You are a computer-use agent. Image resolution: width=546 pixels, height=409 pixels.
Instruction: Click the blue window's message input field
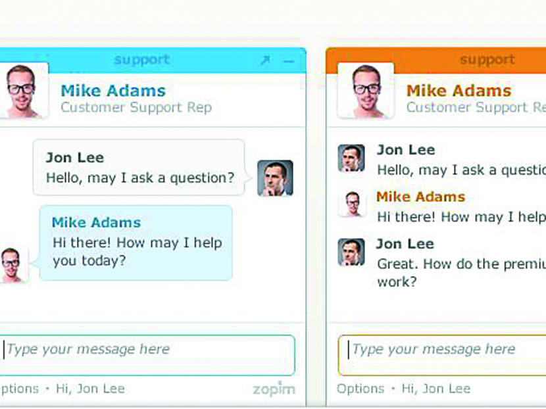(x=145, y=349)
